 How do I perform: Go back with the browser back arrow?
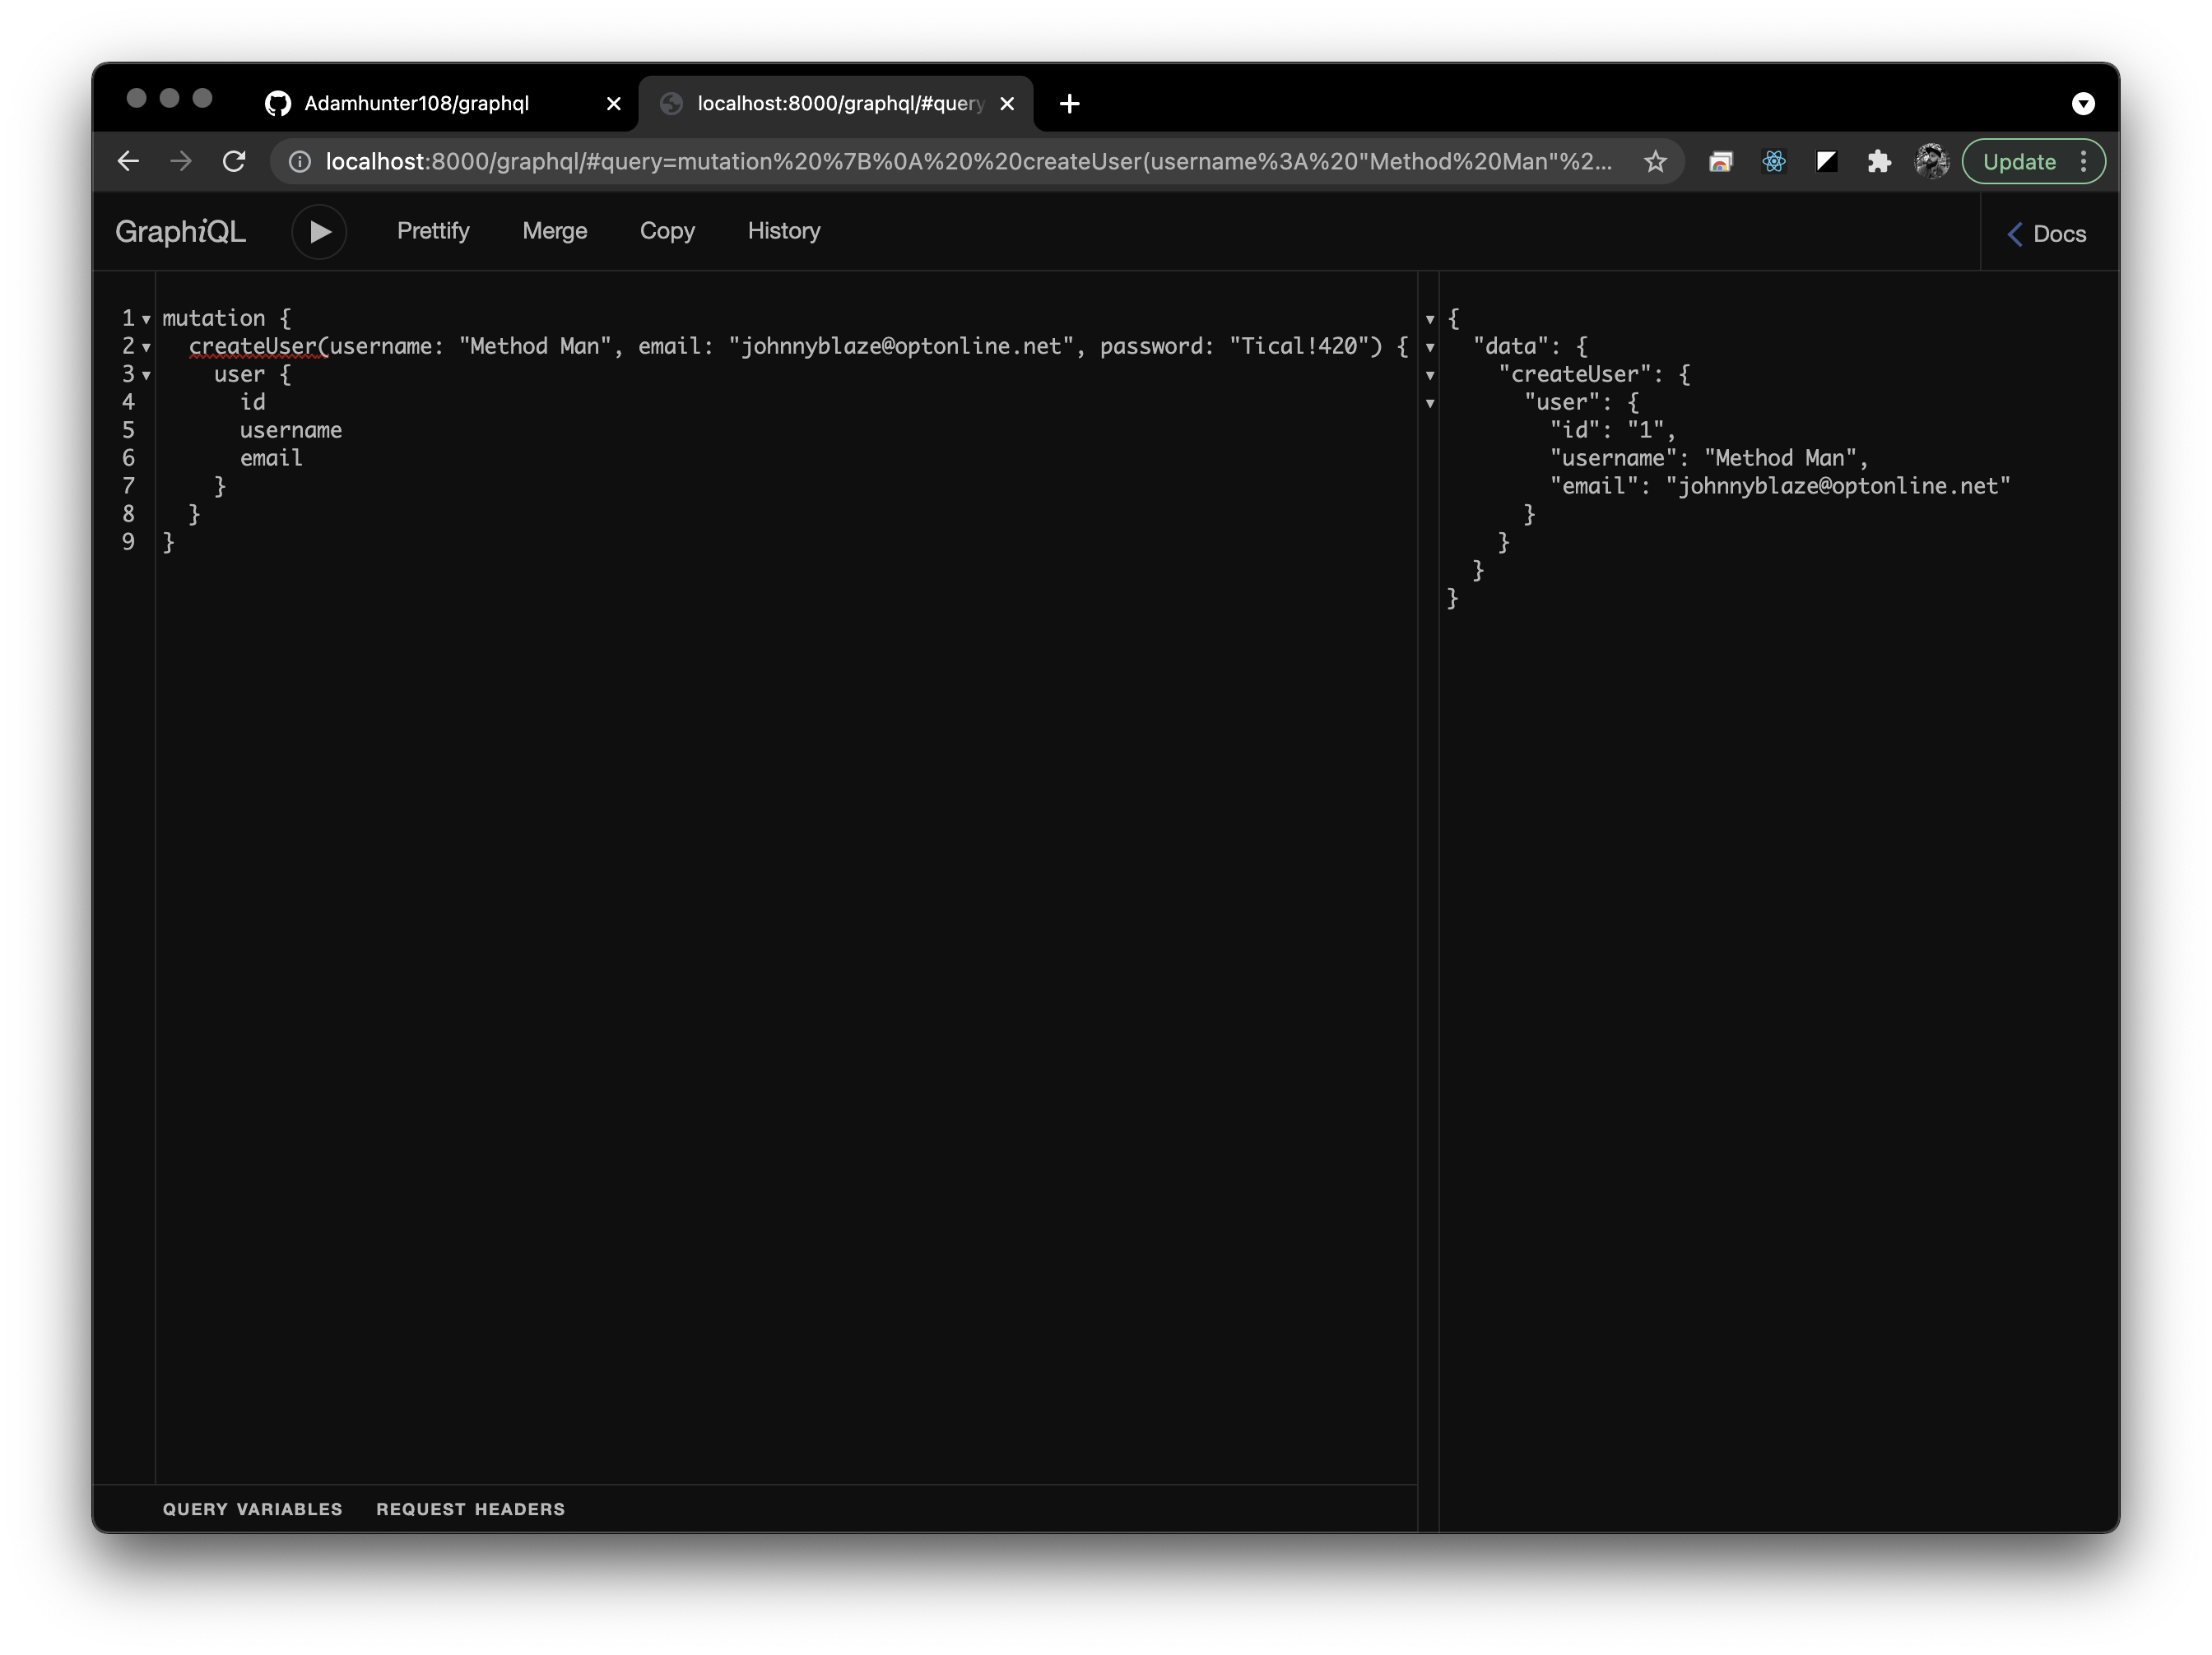coord(128,161)
